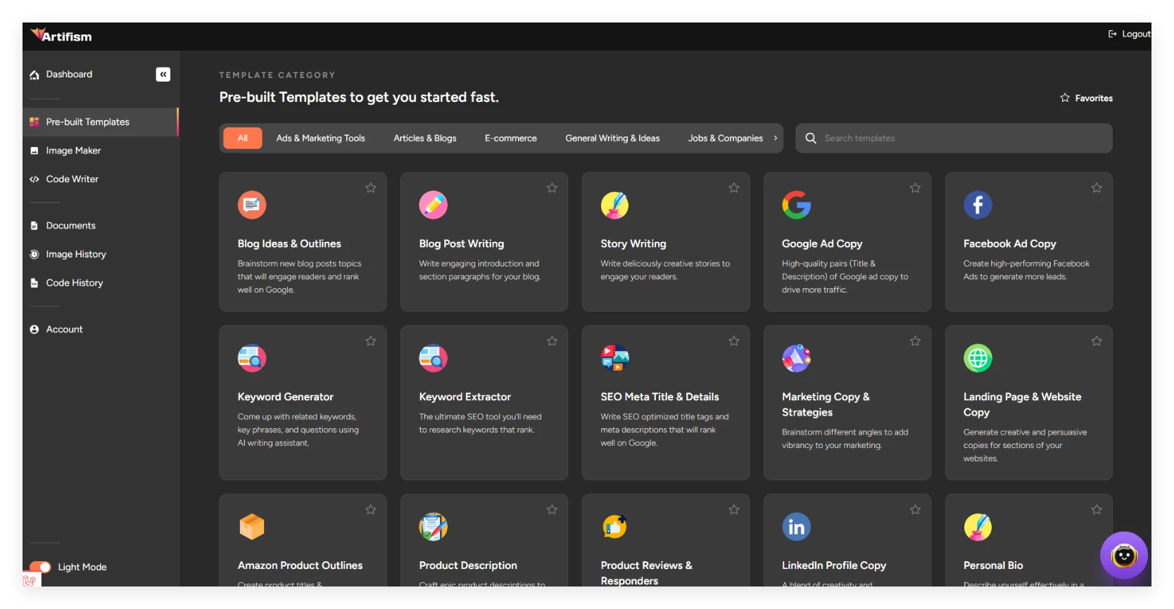
Task: Mark Blog Post Writing as favorite
Action: 552,188
